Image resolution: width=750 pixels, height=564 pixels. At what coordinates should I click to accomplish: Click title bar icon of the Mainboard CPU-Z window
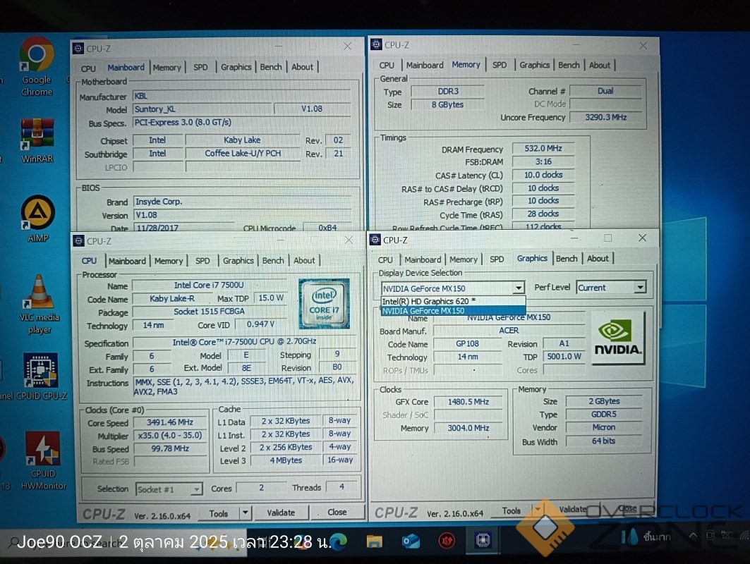(x=78, y=48)
